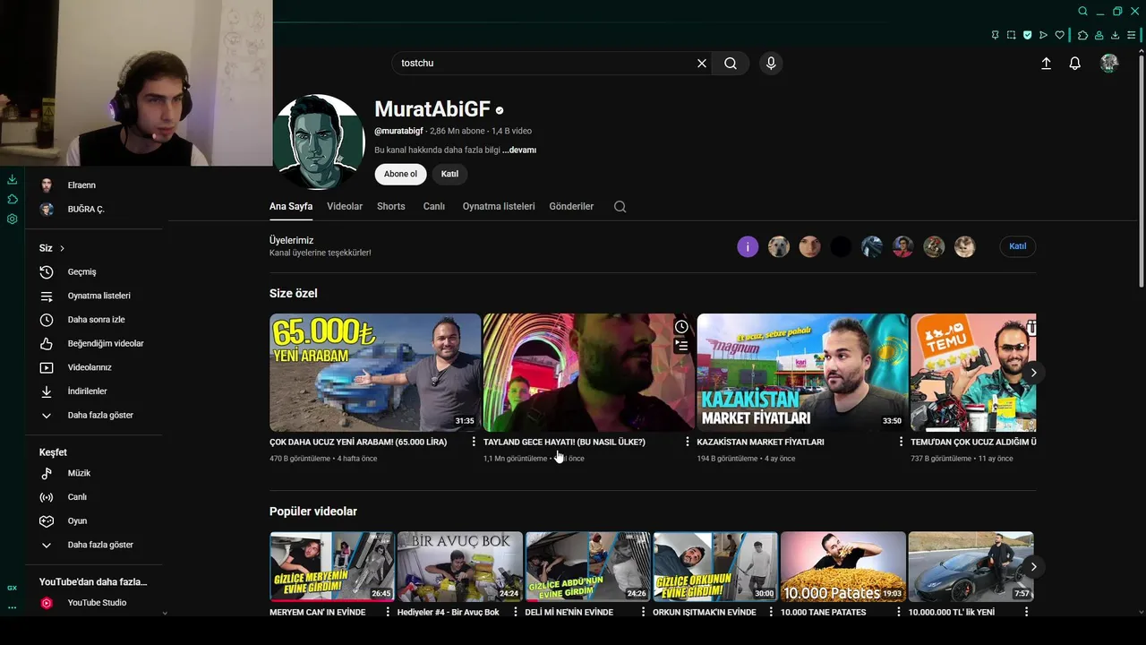
Task: Add Tayland video to queue icon
Action: [681, 346]
